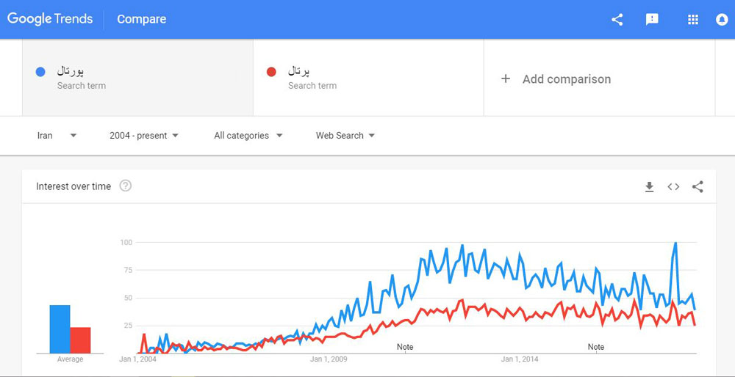Click the share icon in top header
Screen dimensions: 735x377
(x=617, y=20)
